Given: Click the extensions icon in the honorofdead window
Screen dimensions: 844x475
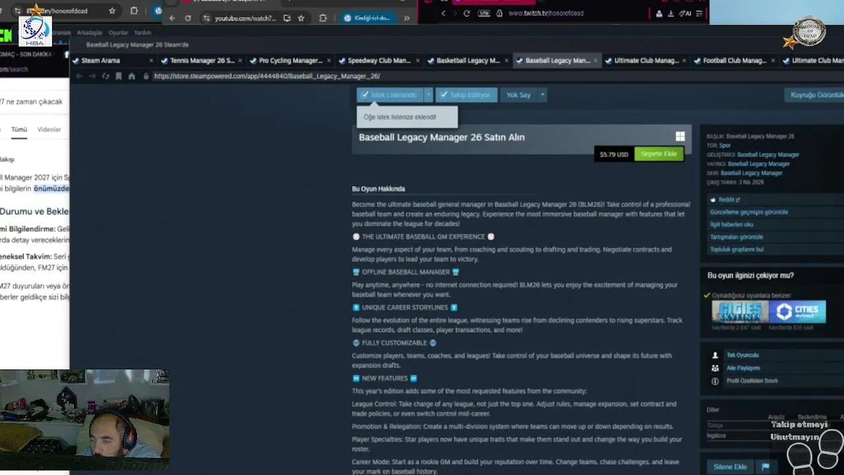Looking at the screenshot, I should pyautogui.click(x=135, y=11).
